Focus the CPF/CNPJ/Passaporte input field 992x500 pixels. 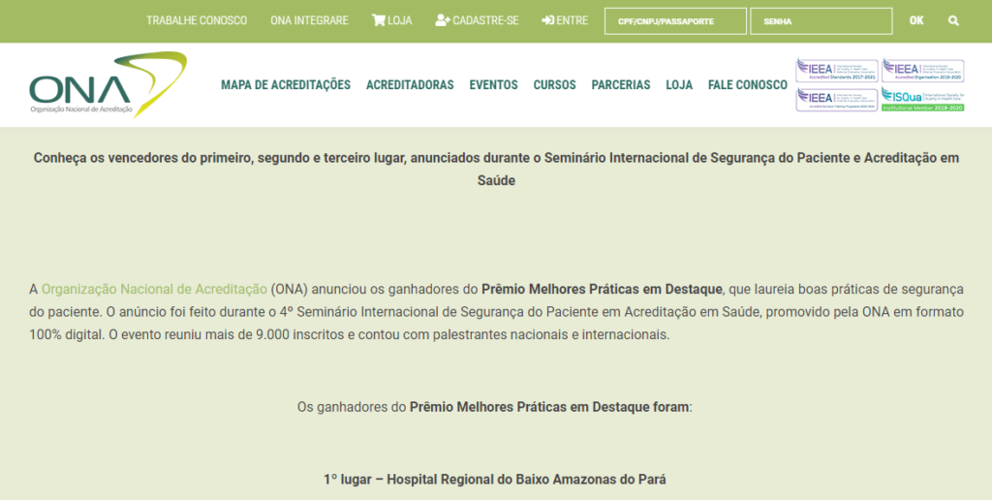675,20
